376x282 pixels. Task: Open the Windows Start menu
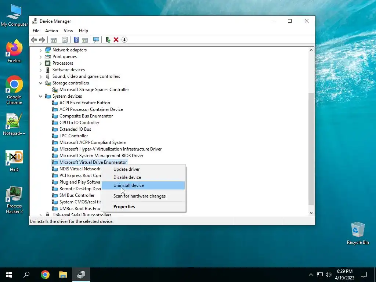[x=9, y=275]
